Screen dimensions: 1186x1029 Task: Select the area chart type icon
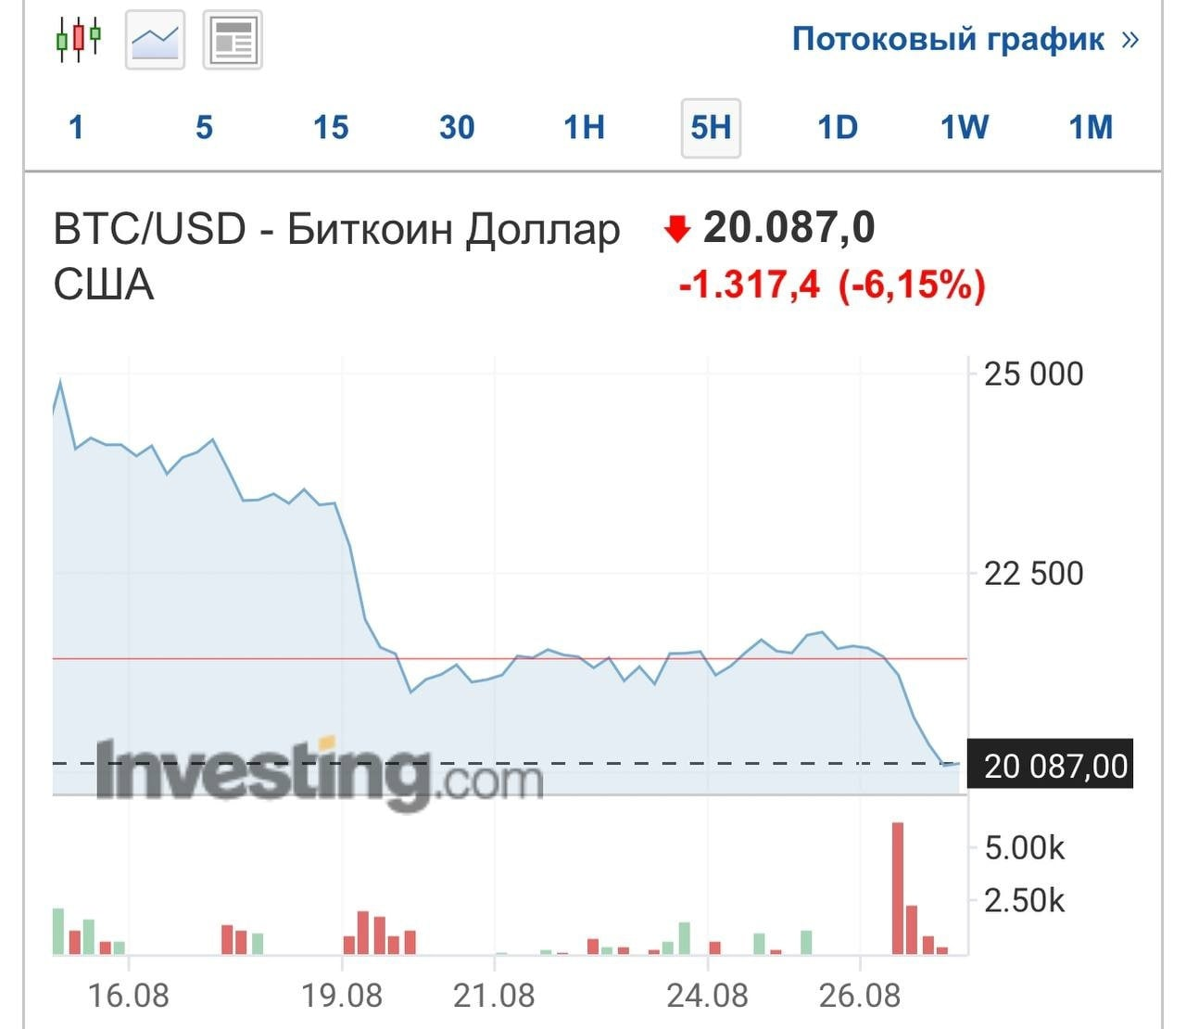tap(156, 40)
